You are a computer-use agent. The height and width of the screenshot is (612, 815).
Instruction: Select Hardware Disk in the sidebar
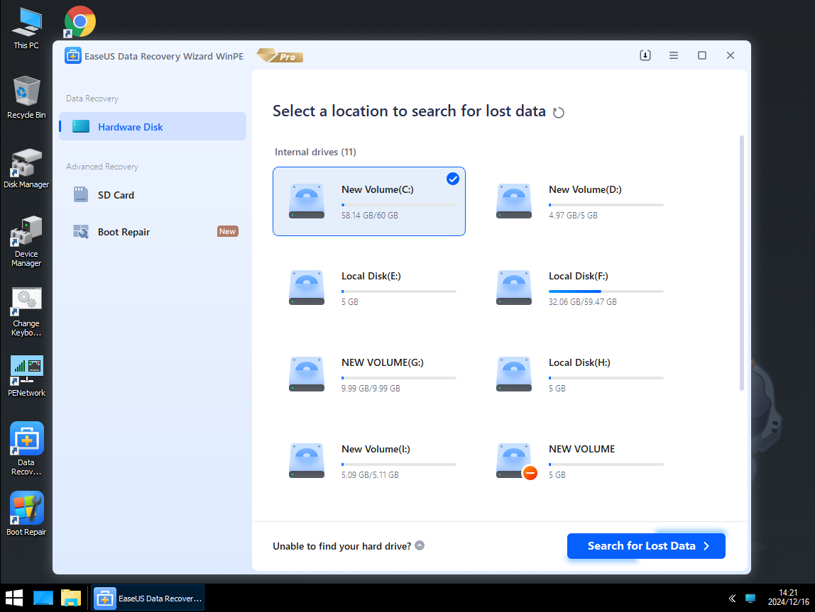click(x=153, y=127)
